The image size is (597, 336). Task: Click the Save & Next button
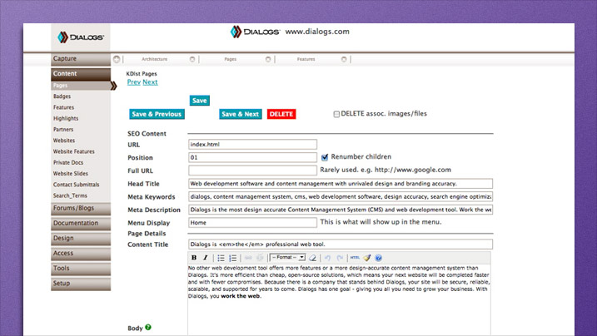pos(241,114)
